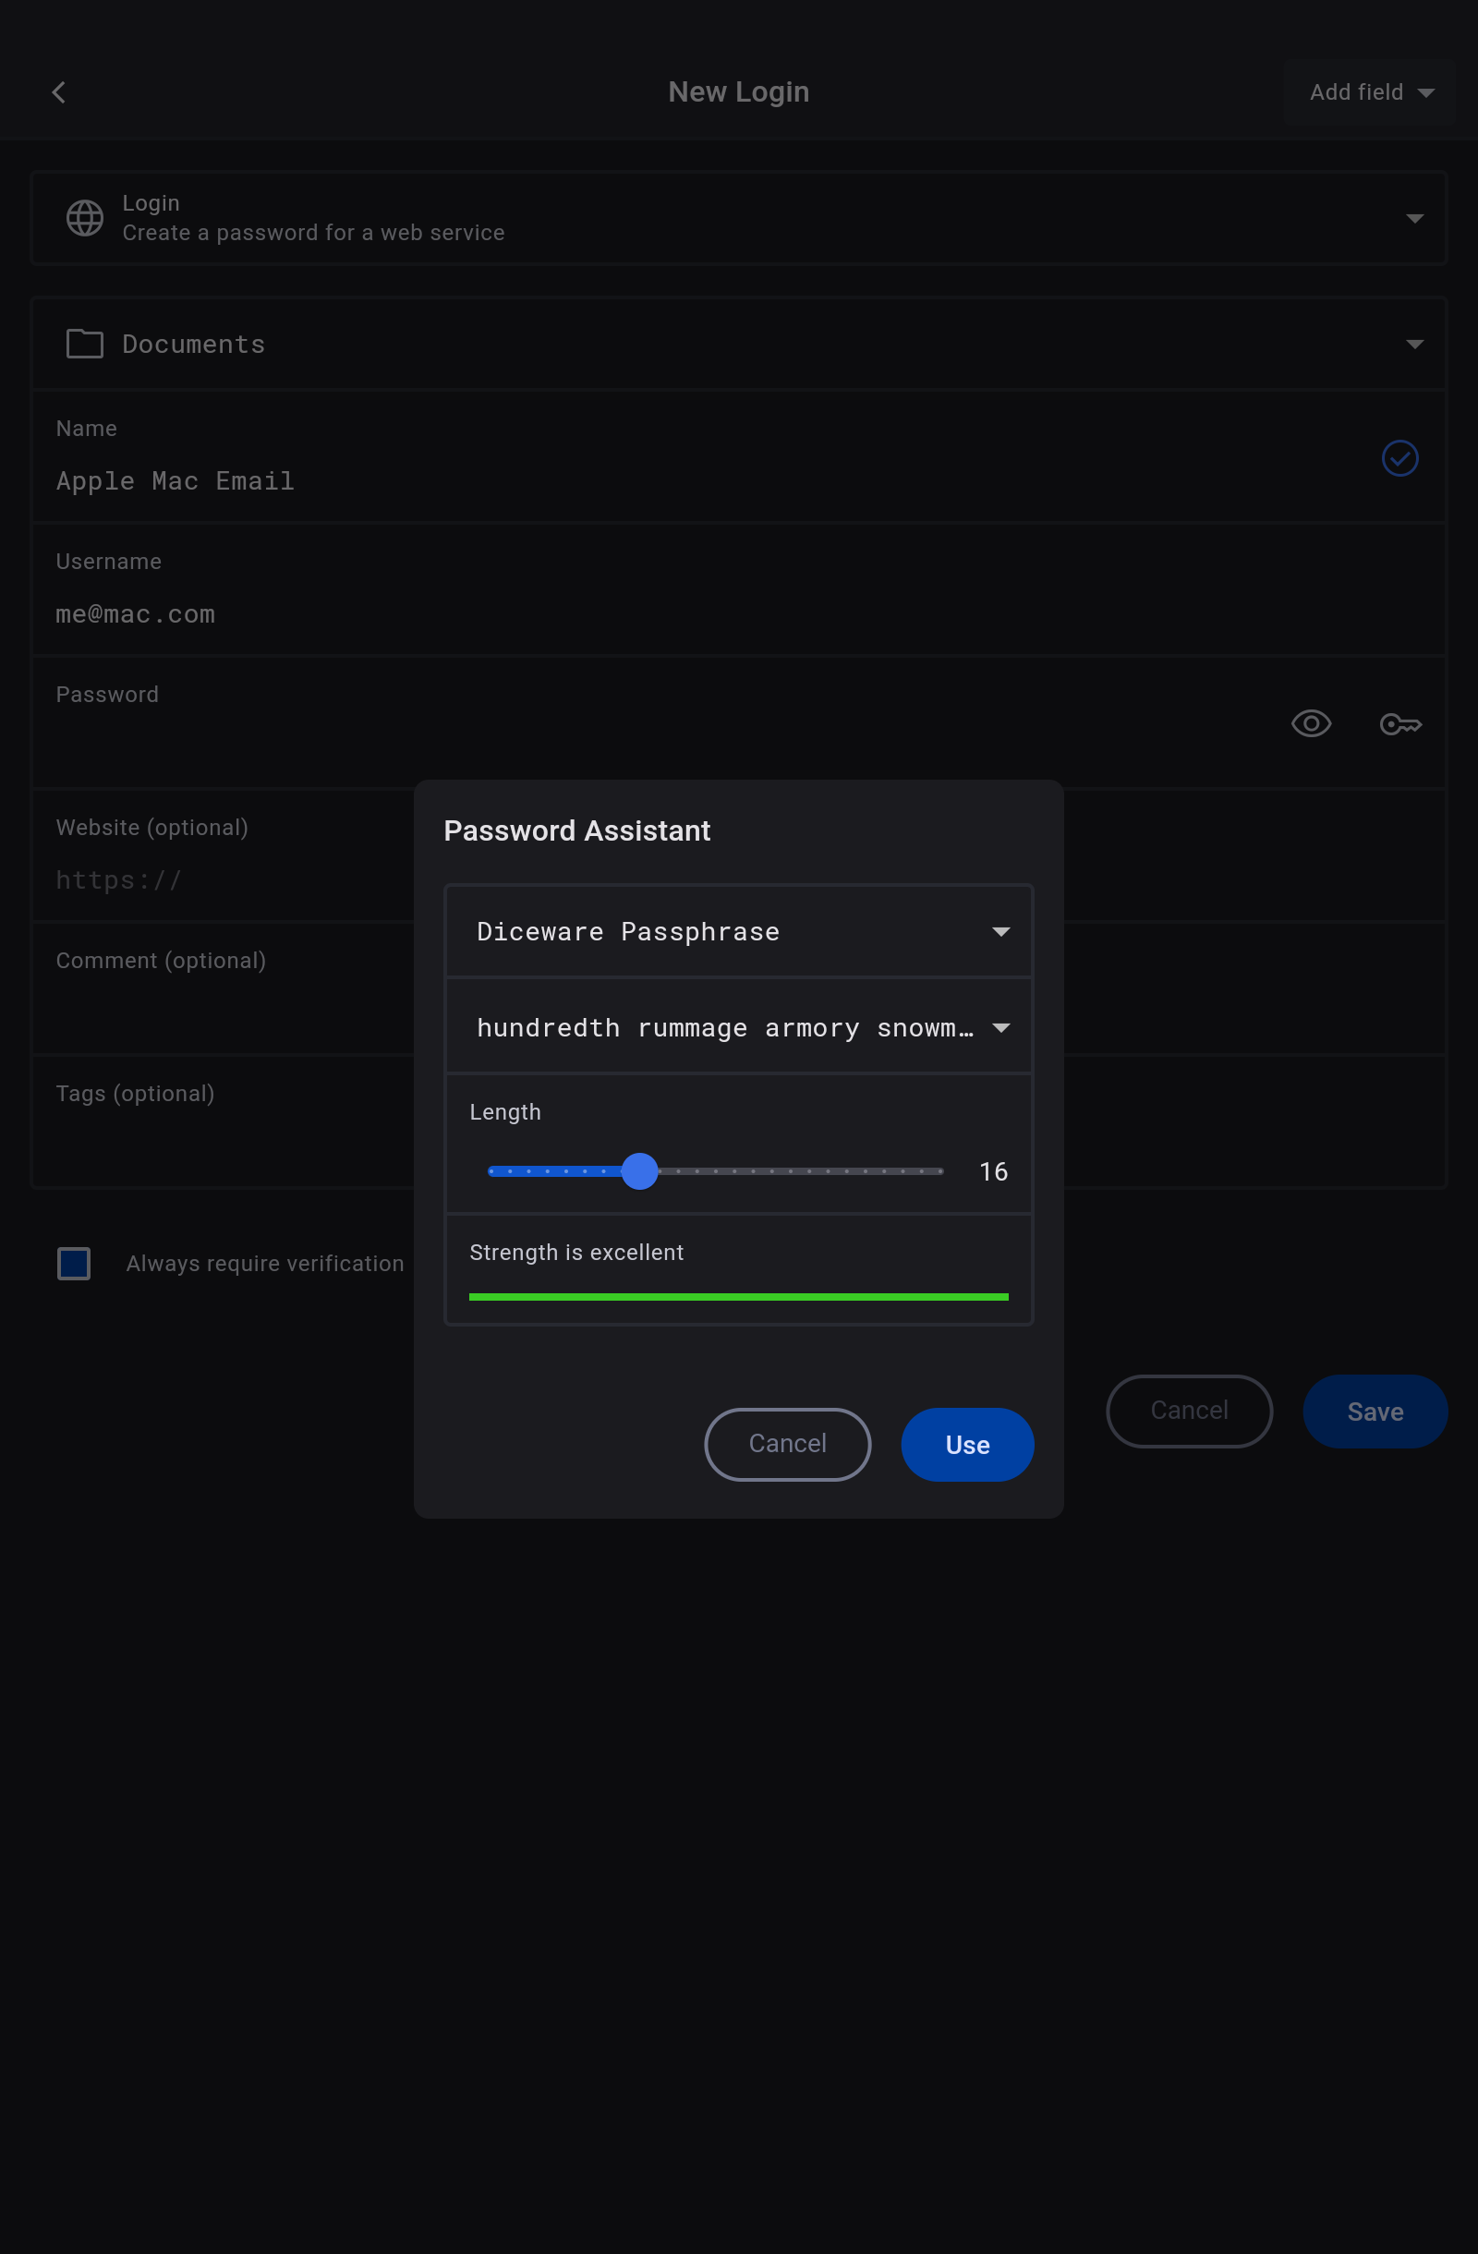Viewport: 1478px width, 2254px height.
Task: Open password generator via key icon
Action: tap(1399, 724)
